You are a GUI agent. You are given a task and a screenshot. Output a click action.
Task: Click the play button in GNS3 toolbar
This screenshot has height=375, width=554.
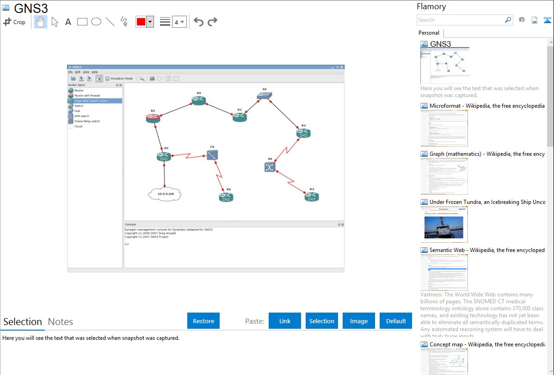[x=160, y=79]
